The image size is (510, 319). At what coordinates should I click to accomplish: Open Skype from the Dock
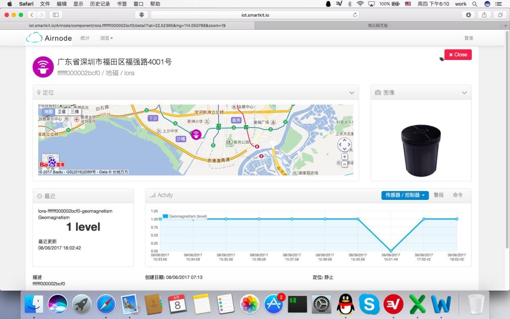pyautogui.click(x=369, y=304)
